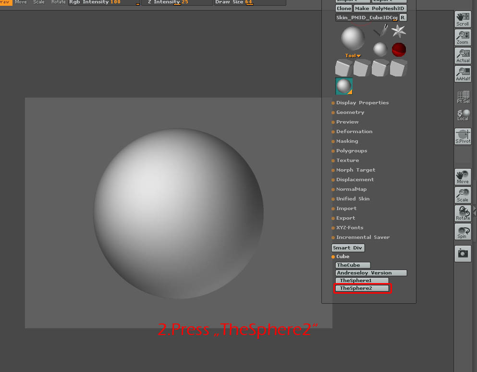Toggle Local symmetry on the right shelf
477x372 pixels.
click(x=462, y=114)
